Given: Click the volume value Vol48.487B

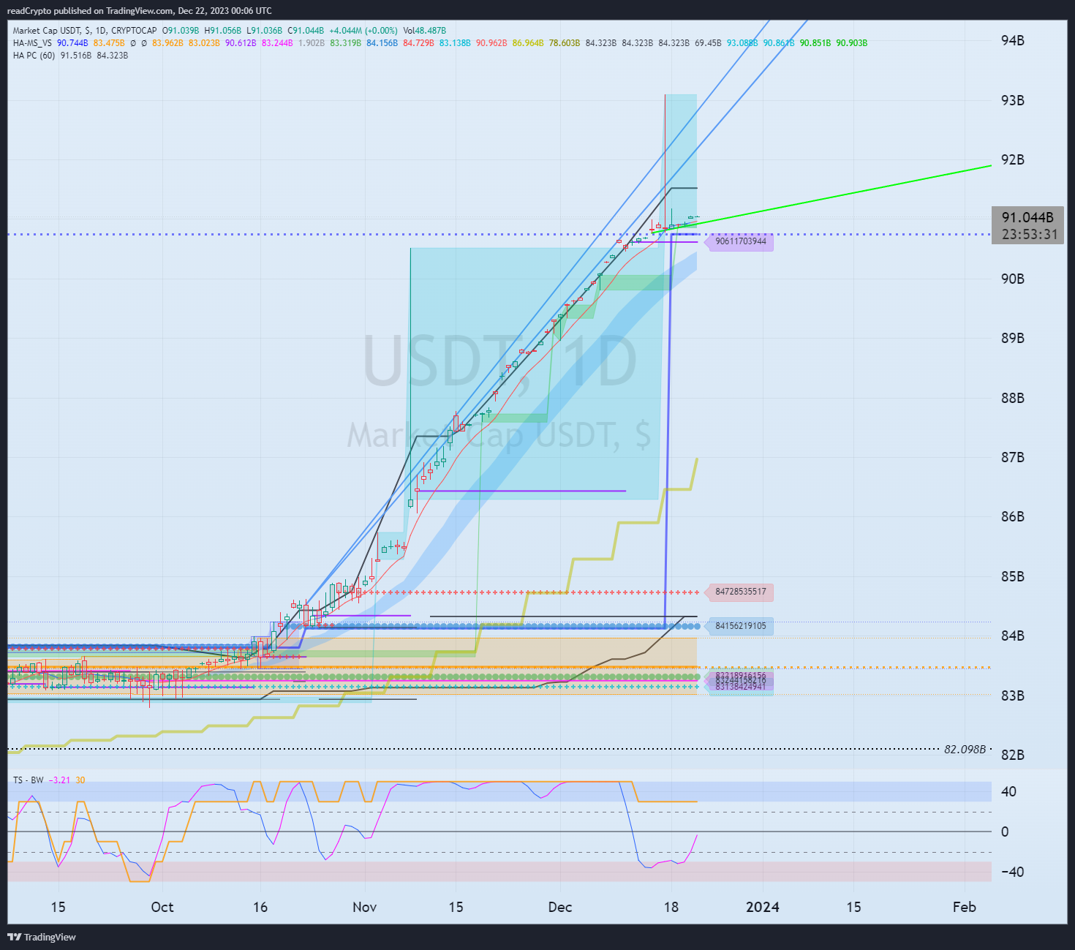Looking at the screenshot, I should pos(424,31).
